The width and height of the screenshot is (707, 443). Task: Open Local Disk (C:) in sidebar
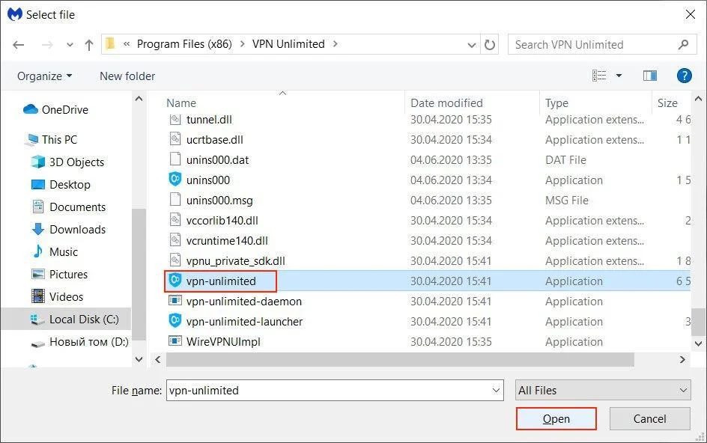(x=83, y=320)
